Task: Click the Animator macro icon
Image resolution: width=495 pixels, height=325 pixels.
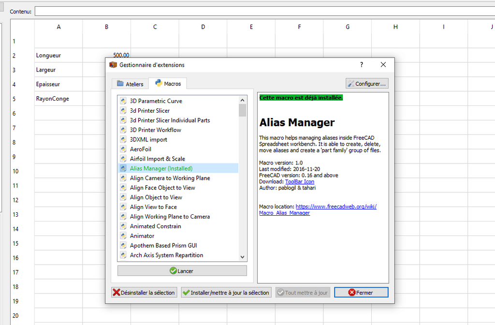Action: [123, 236]
